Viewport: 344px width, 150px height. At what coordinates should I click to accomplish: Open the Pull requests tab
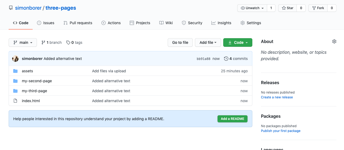click(78, 23)
